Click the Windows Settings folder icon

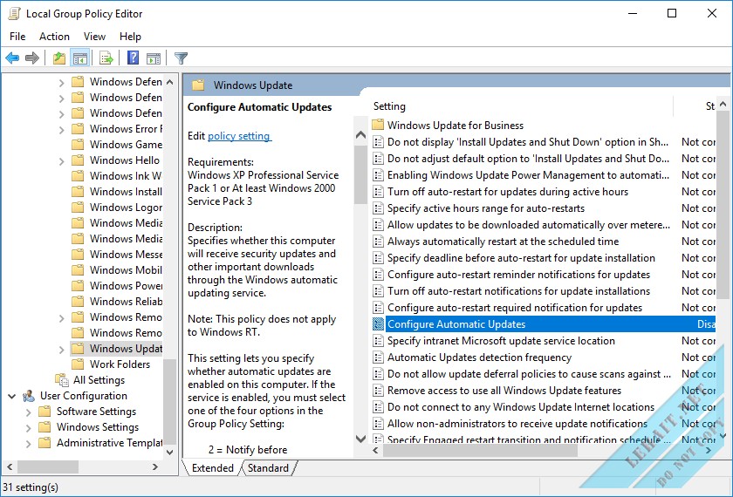[x=45, y=427]
